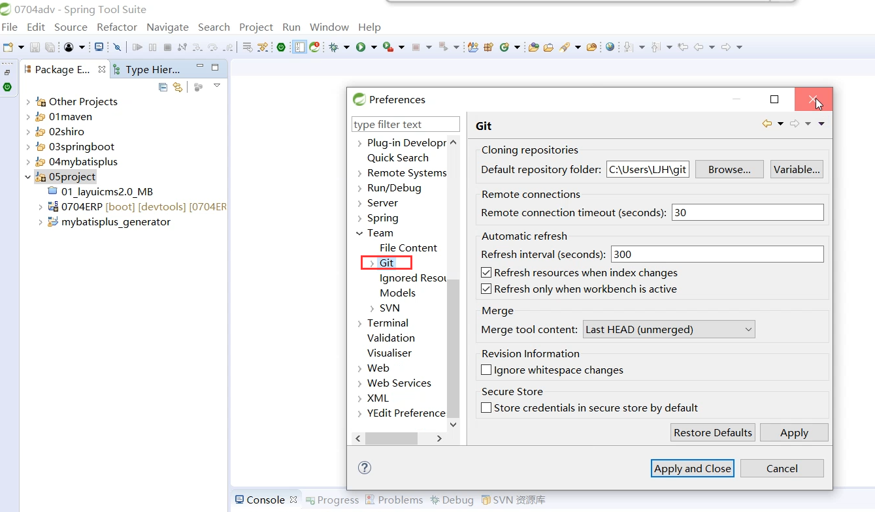Switch to the Problems tab
Viewport: 875px width, 512px height.
pos(394,500)
